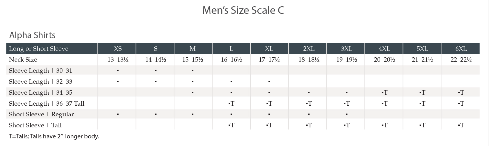Select the M size column header
This screenshot has height=146, width=489.
[x=193, y=49]
